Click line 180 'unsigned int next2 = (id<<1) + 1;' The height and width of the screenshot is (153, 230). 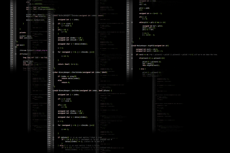(x=149, y=51)
